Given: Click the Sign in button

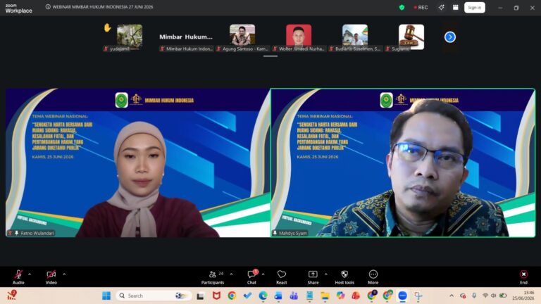Looking at the screenshot, I should tap(474, 7).
